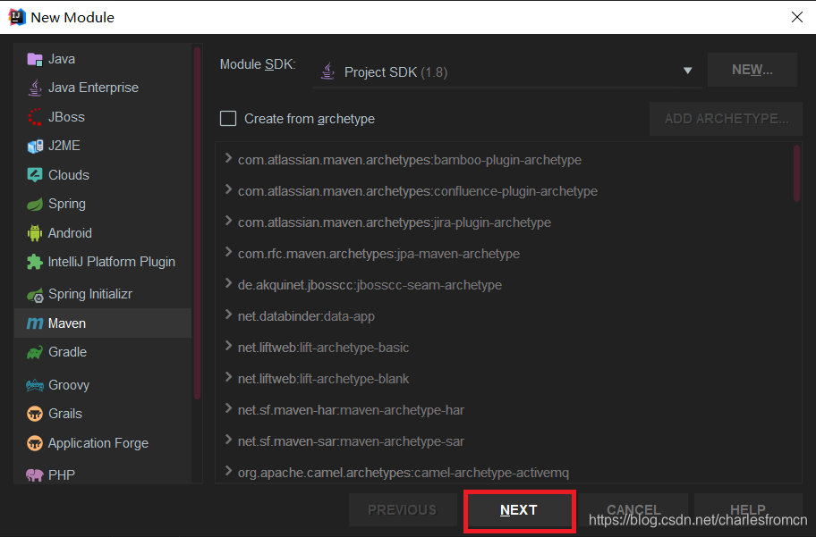Expand the net.databinder:data-app node
This screenshot has width=816, height=537.
(x=228, y=315)
